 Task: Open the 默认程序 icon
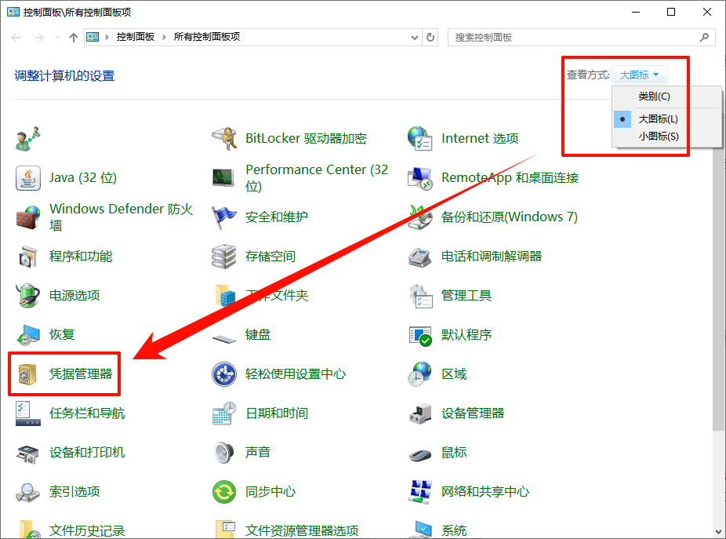420,334
